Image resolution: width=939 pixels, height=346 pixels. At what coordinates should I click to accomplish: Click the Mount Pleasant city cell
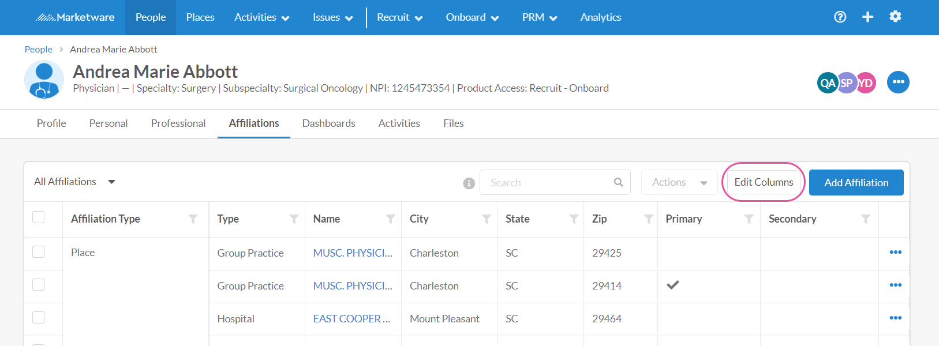(x=444, y=319)
